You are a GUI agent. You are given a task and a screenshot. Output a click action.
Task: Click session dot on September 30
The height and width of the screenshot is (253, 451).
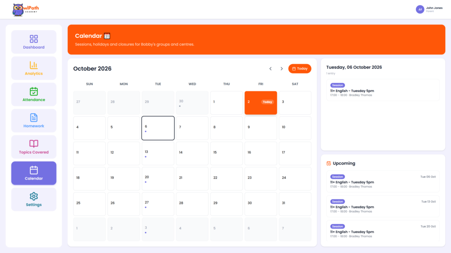coord(180,106)
